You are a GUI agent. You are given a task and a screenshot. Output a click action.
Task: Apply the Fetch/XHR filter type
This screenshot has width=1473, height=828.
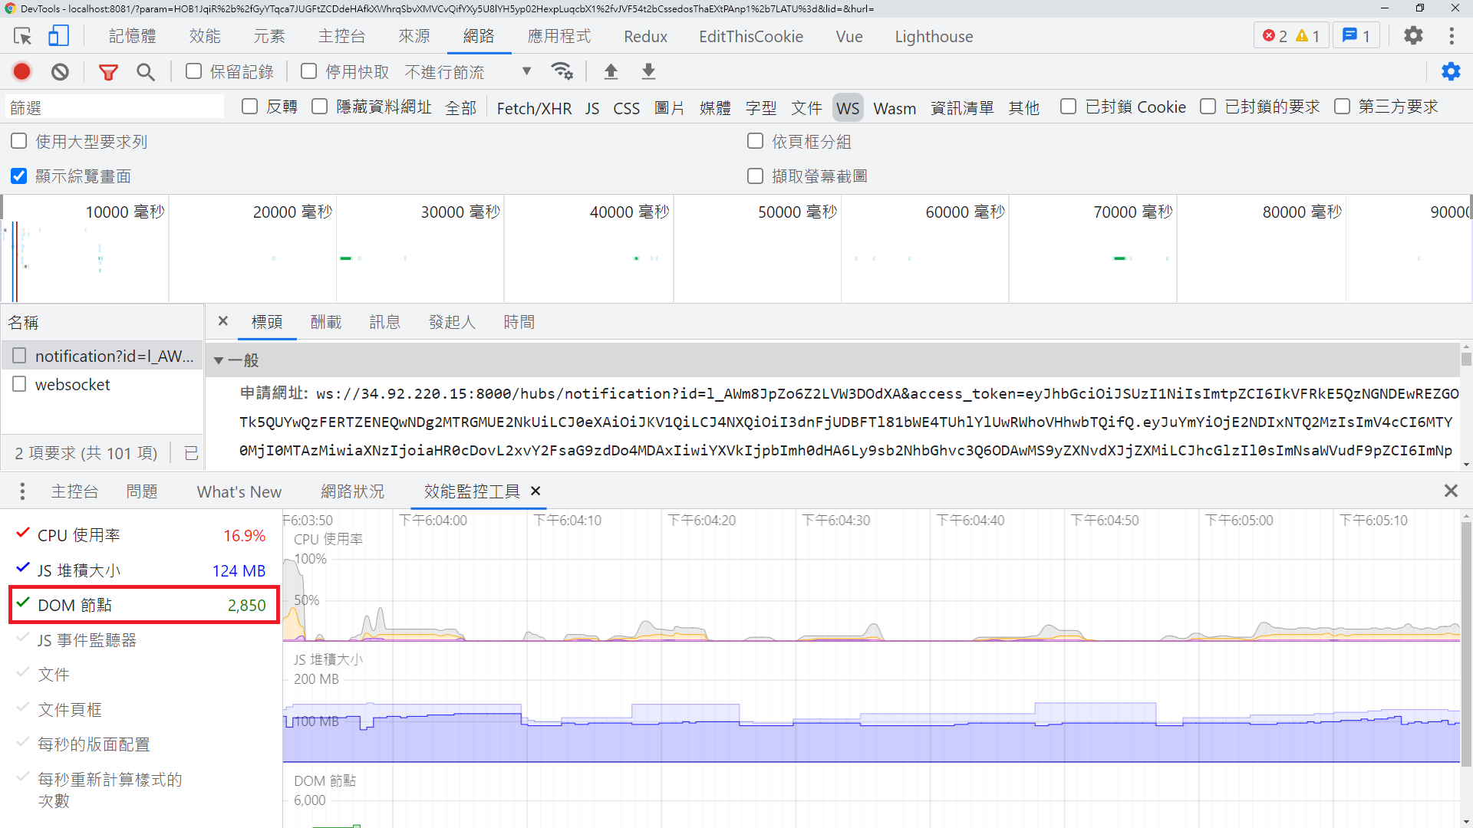coord(534,107)
